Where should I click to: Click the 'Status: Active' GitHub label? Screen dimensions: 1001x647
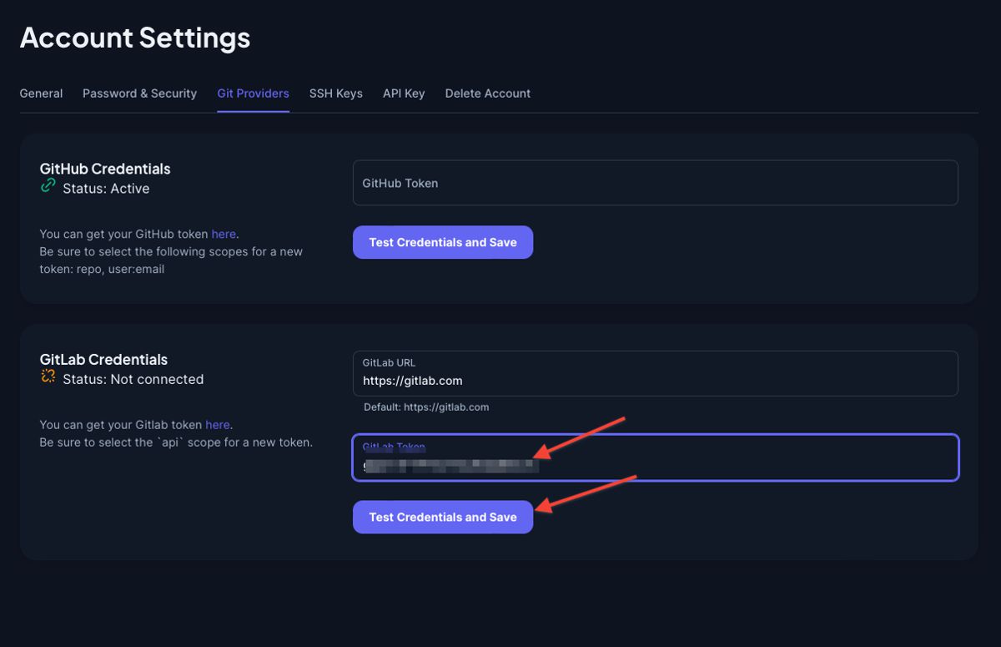(x=106, y=189)
